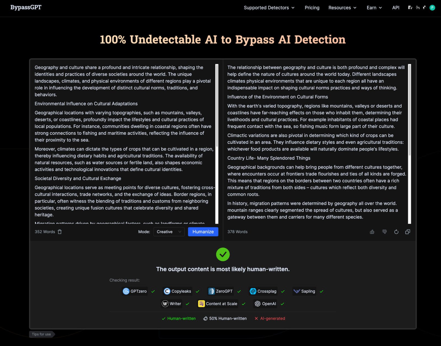Viewport: 441px width, 346px height.
Task: Open the profile avatar with the P initial
Action: coord(433,7)
